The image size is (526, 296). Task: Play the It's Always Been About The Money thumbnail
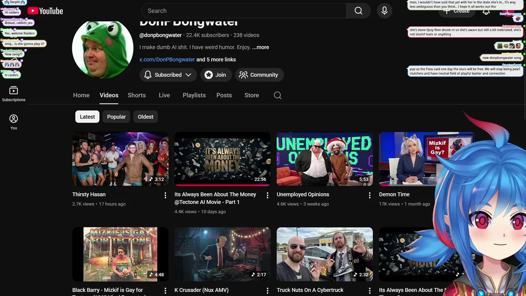(x=222, y=159)
